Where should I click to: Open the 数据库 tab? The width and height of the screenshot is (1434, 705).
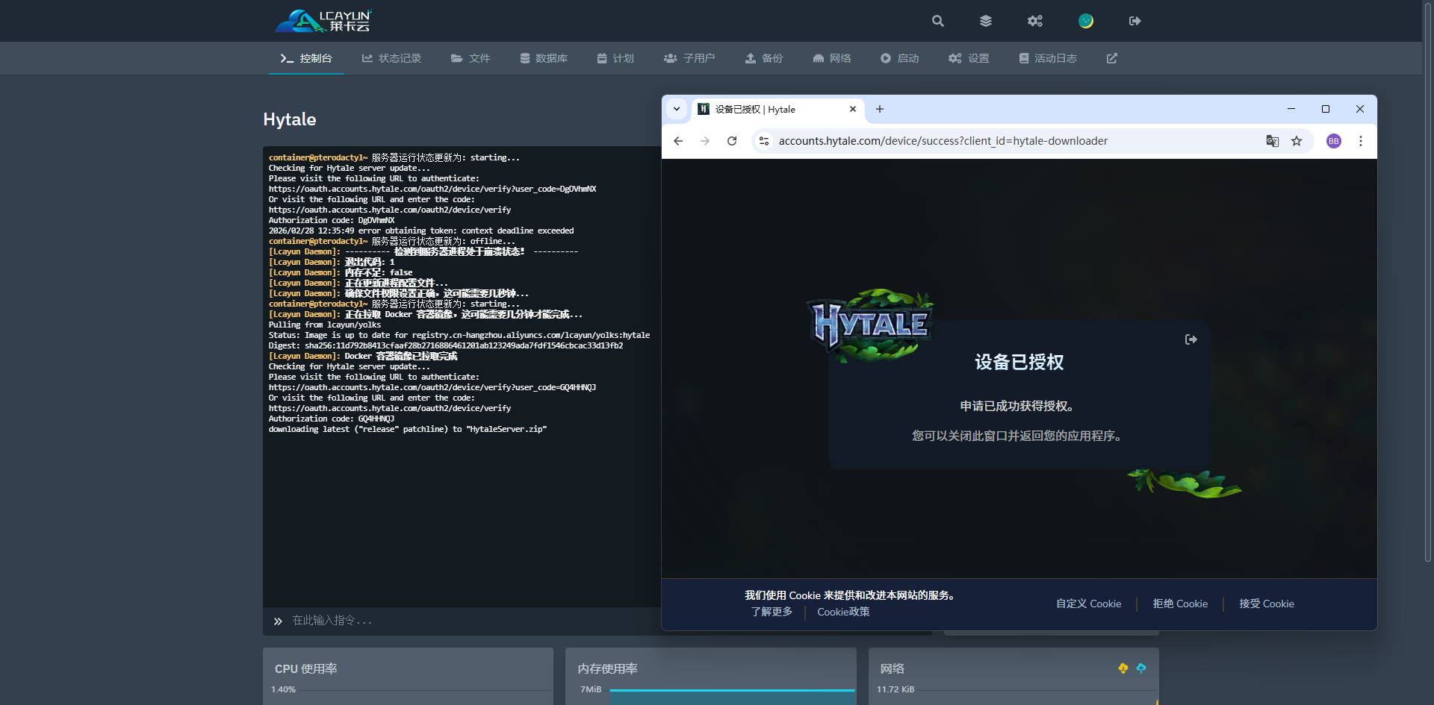click(x=544, y=58)
